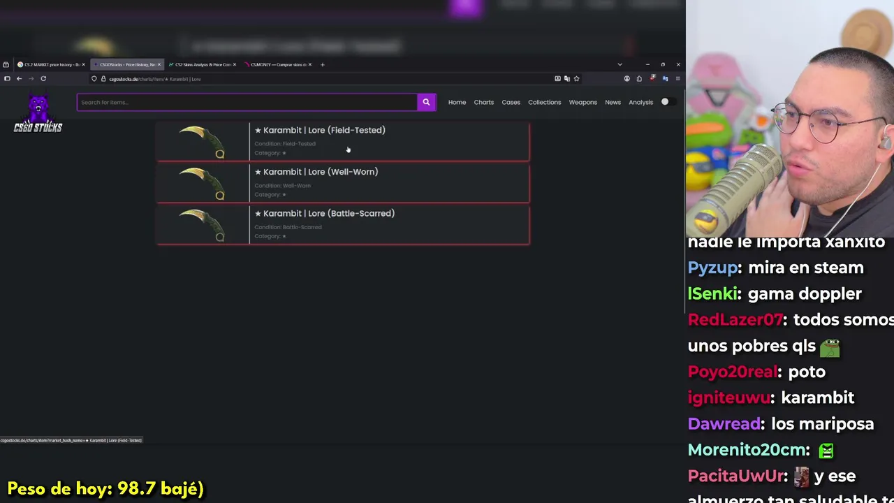Screen dimensions: 894x503
Task: Open Karambit | Lore (Field-Tested) link
Action: coord(320,130)
